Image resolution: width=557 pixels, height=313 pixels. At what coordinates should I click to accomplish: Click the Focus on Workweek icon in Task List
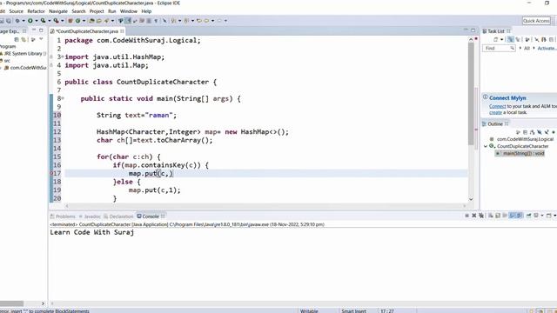point(527,39)
